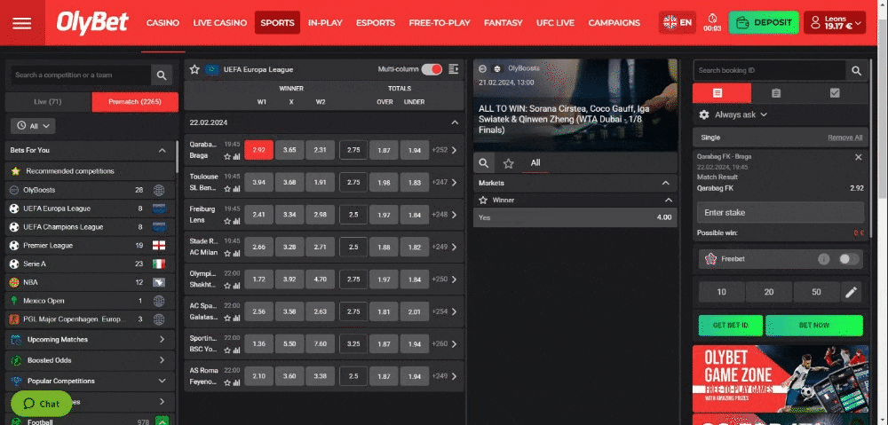Click the Enter stake input field
Image resolution: width=888 pixels, height=425 pixels.
click(780, 213)
